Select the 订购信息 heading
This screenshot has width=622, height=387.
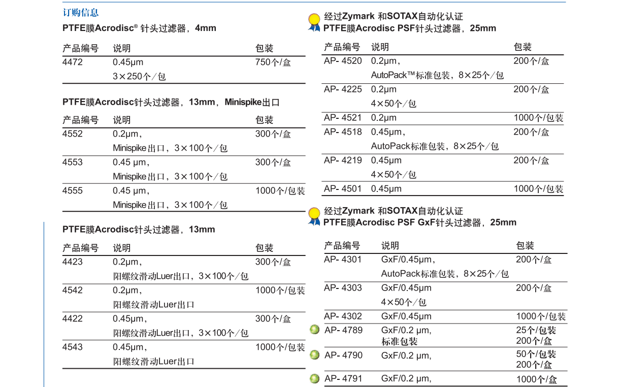pos(81,13)
